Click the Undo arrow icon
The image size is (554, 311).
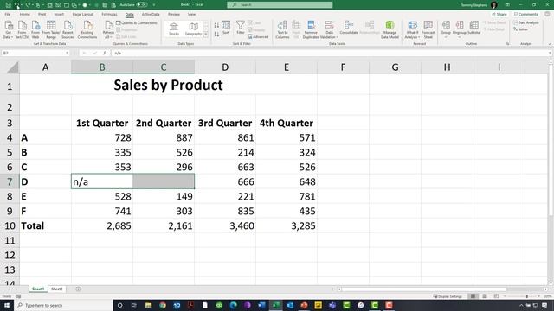coord(17,5)
